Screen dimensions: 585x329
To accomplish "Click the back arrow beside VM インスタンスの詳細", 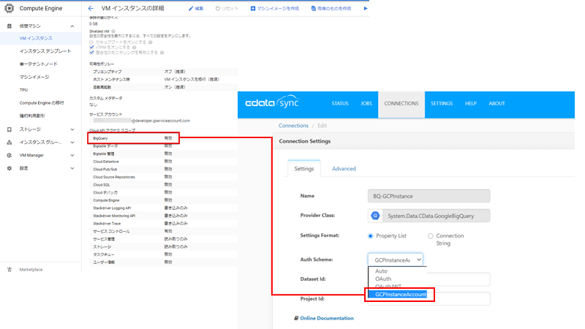I will [x=91, y=8].
